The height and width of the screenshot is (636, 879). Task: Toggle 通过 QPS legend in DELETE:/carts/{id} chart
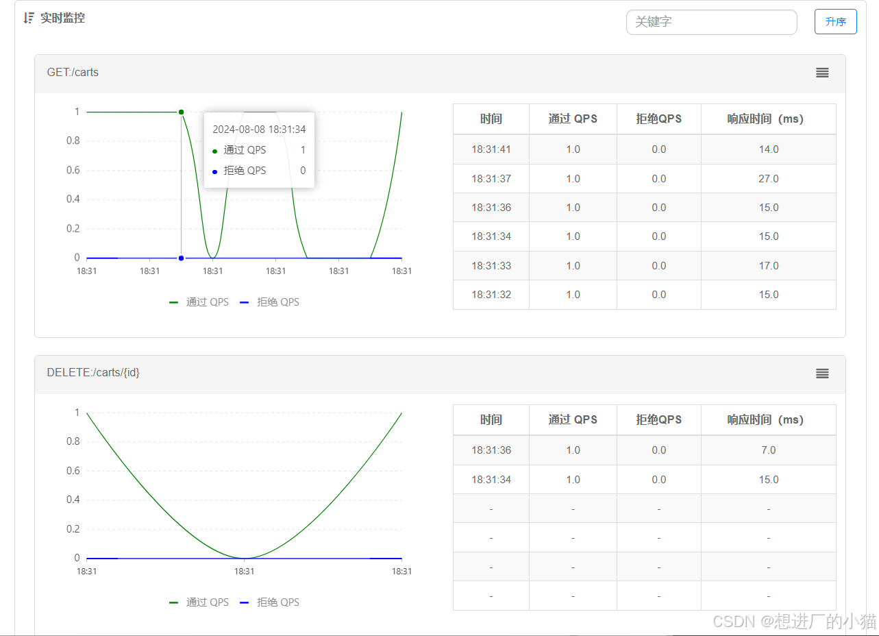coord(199,602)
